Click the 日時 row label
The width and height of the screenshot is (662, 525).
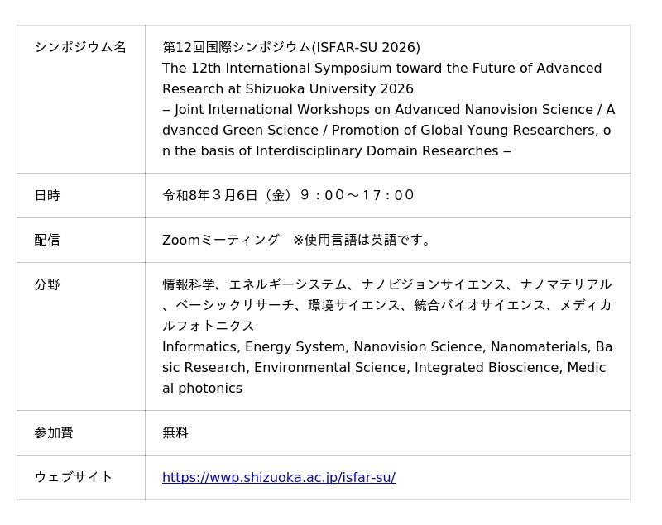(x=47, y=195)
